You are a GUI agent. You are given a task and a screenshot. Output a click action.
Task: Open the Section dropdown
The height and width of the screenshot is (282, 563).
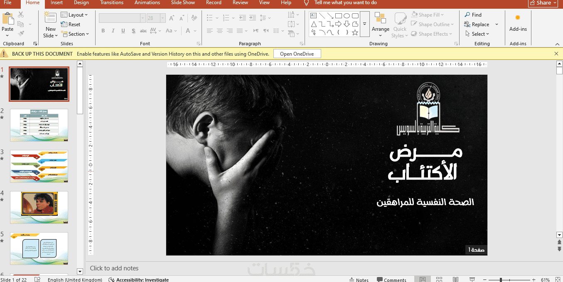tap(75, 34)
